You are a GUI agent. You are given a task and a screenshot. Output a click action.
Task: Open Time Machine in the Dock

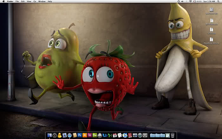coord(140,135)
